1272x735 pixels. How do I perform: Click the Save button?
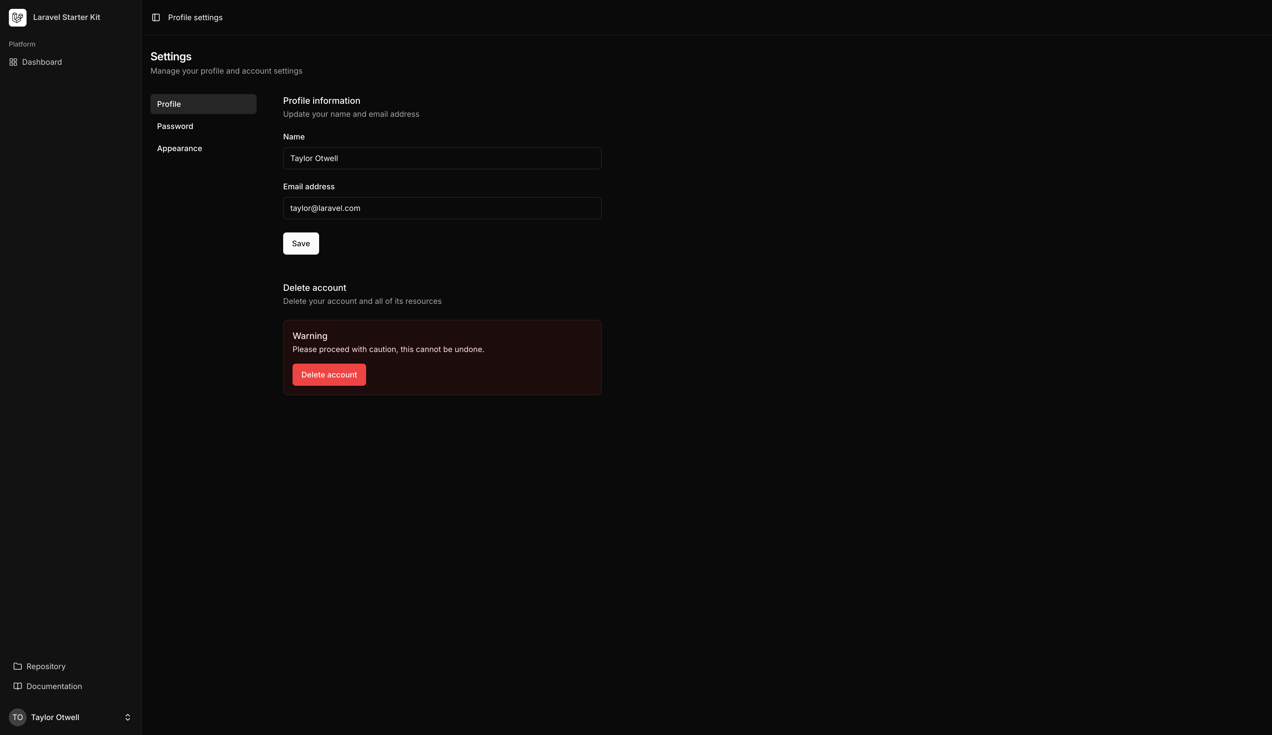(x=301, y=243)
